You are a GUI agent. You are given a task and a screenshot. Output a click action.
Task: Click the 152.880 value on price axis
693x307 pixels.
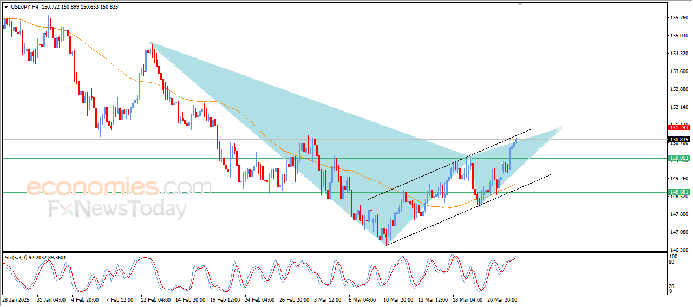click(679, 89)
